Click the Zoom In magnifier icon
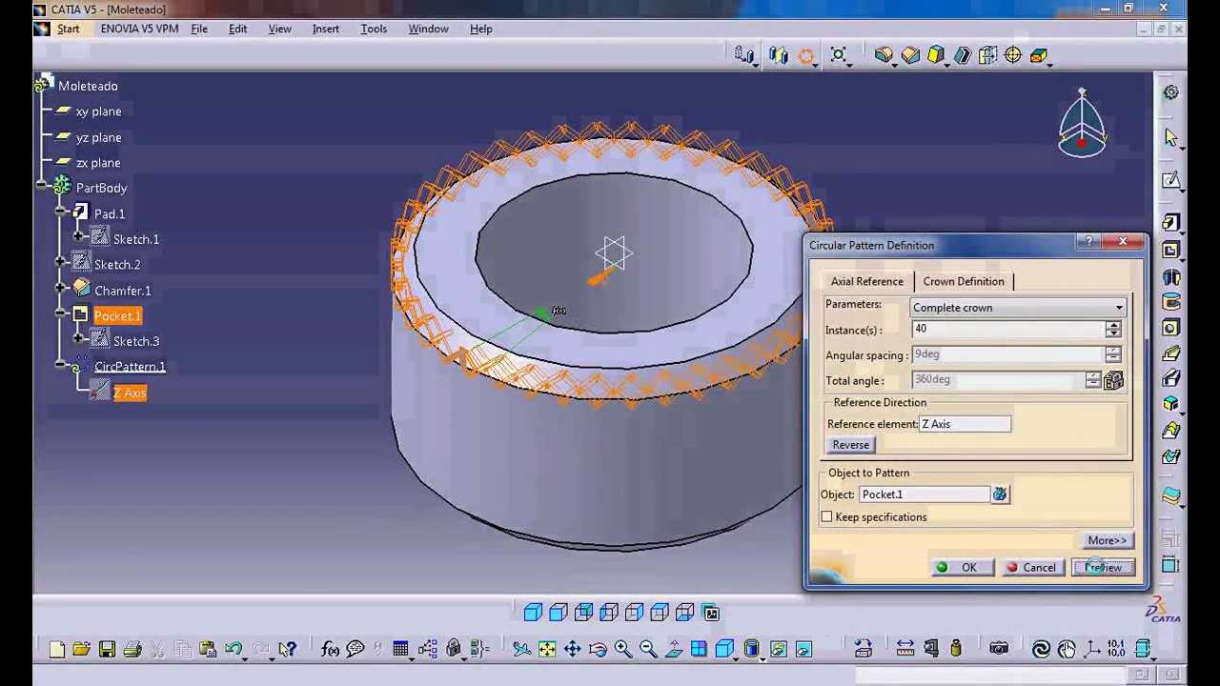Screen dimensions: 1220x686 pyautogui.click(x=622, y=650)
